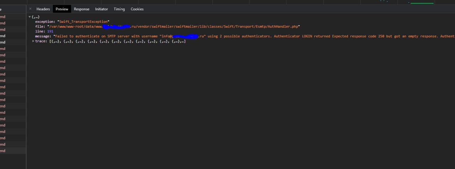The width and height of the screenshot is (455, 169).
Task: Click the "message:" key label
Action: tap(43, 36)
